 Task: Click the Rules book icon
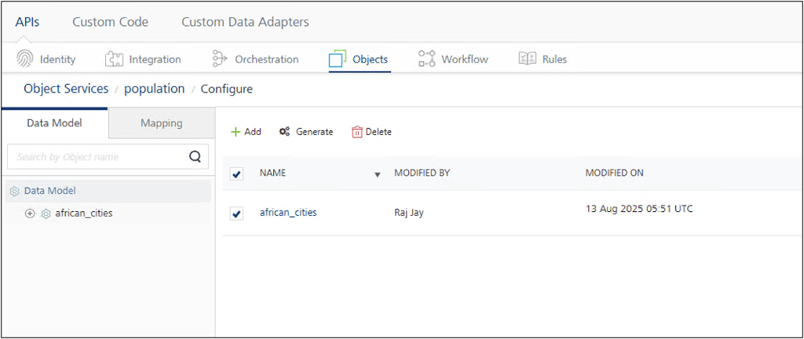pos(527,59)
